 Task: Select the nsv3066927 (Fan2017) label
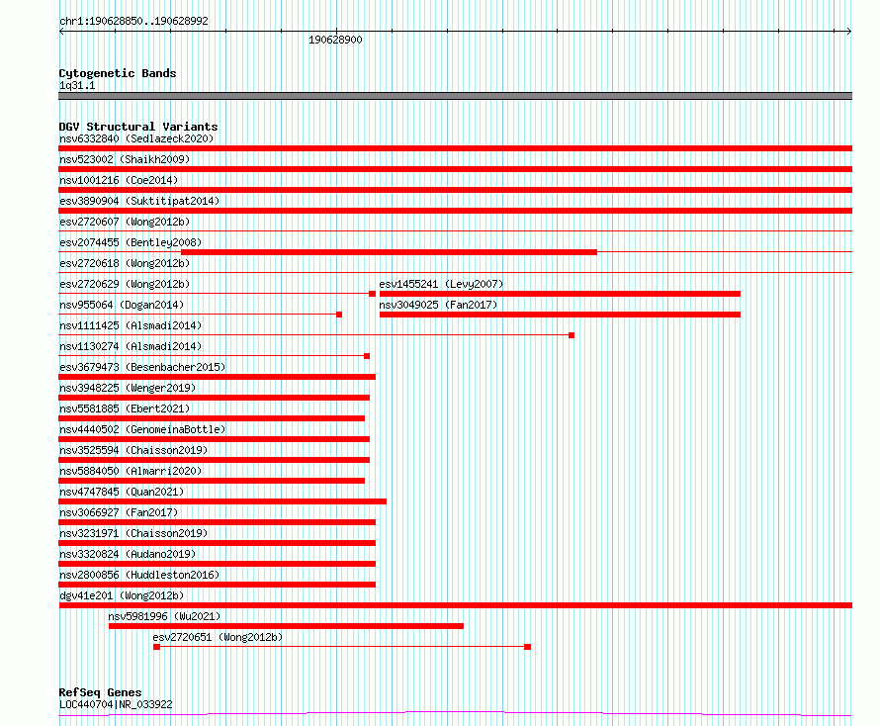(x=119, y=512)
